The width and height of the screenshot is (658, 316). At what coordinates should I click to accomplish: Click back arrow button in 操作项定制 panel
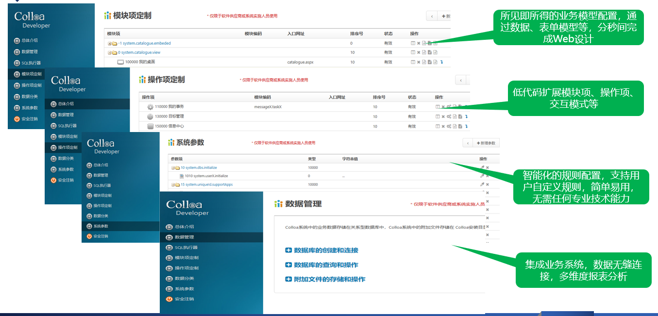click(461, 80)
